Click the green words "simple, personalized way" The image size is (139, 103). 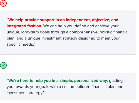[83, 81]
